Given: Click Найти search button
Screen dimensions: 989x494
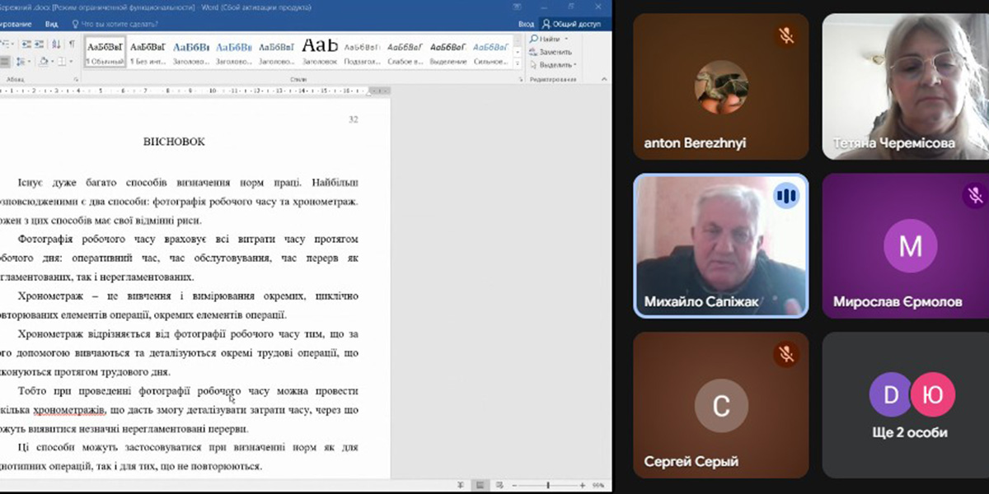Looking at the screenshot, I should click(545, 39).
